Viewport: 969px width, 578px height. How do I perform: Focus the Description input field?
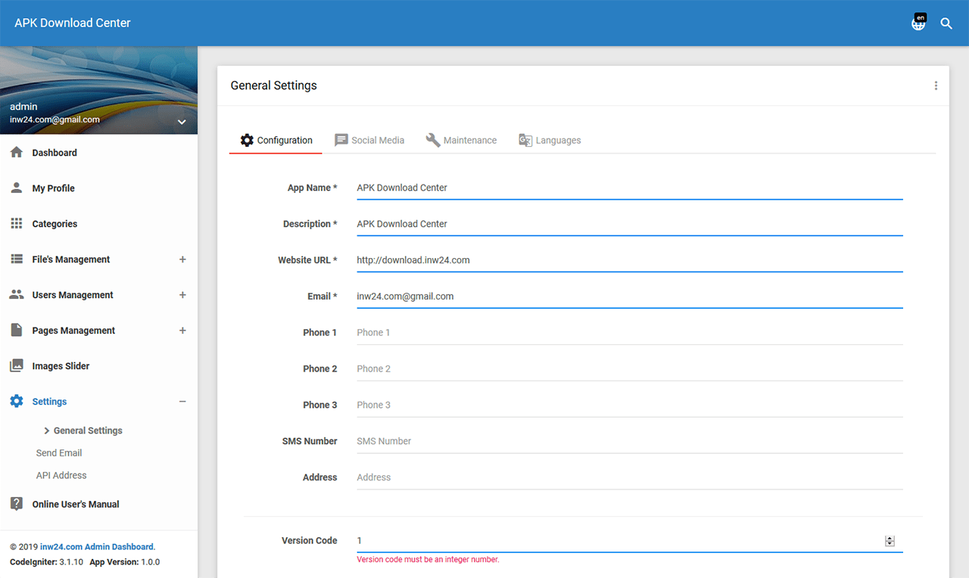[630, 224]
